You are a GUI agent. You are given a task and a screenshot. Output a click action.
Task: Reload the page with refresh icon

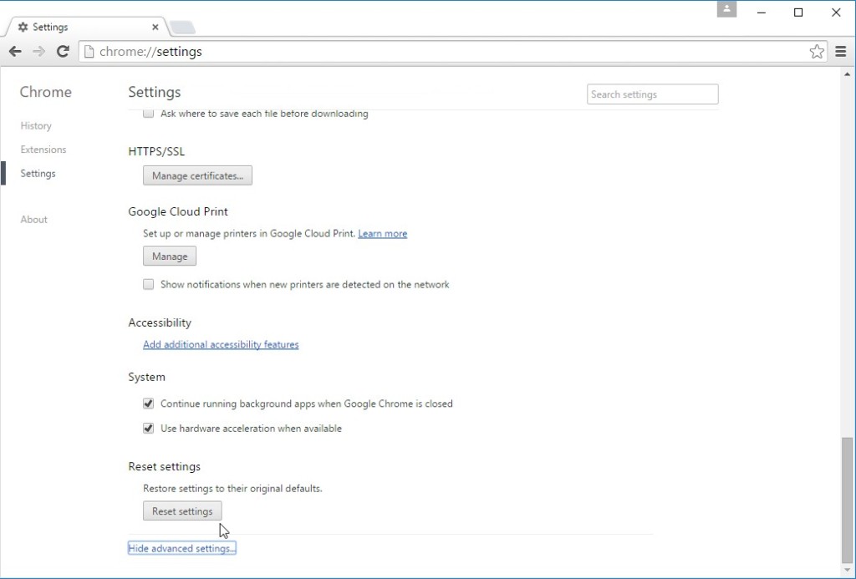63,51
